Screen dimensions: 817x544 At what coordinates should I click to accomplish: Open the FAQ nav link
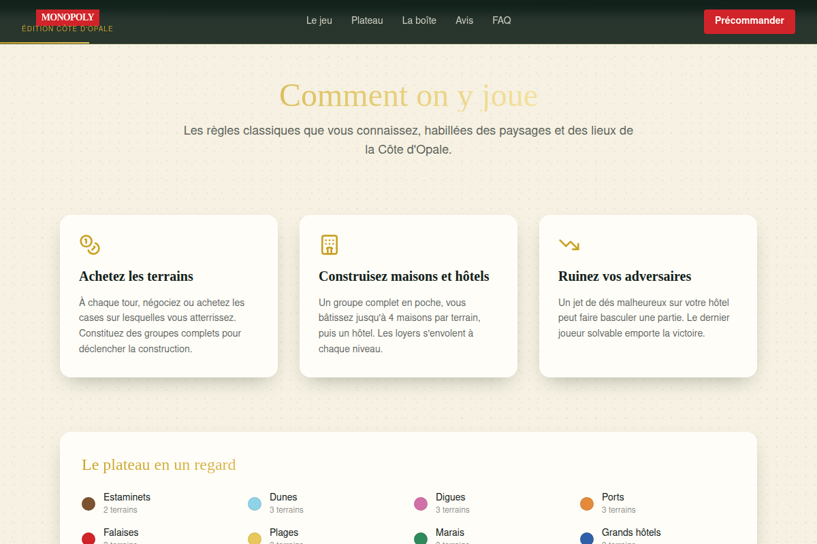pyautogui.click(x=502, y=20)
